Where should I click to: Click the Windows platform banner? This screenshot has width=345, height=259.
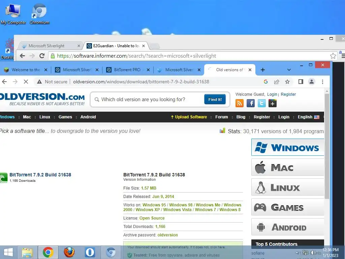point(288,147)
